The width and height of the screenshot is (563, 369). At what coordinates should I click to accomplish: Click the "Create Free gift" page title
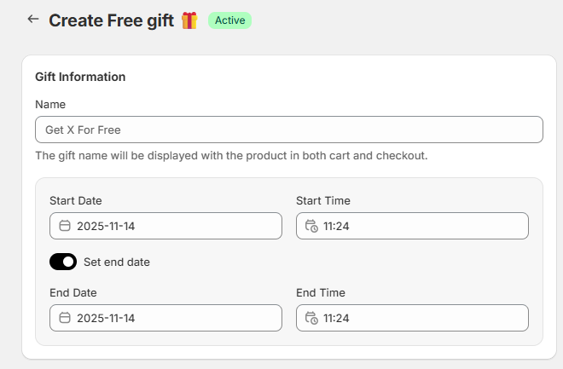(112, 20)
